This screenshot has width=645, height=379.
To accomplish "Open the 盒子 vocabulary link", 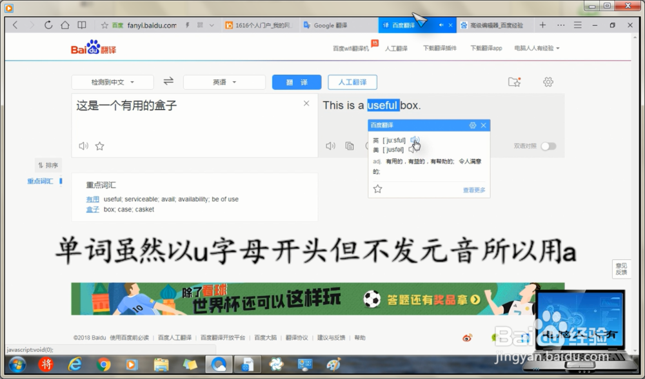I will [x=92, y=209].
